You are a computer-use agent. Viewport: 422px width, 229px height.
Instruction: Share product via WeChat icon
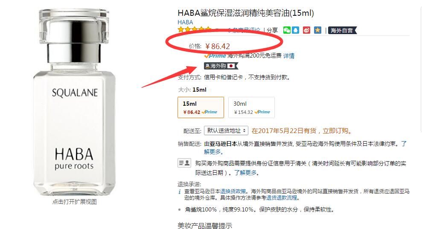287,30
